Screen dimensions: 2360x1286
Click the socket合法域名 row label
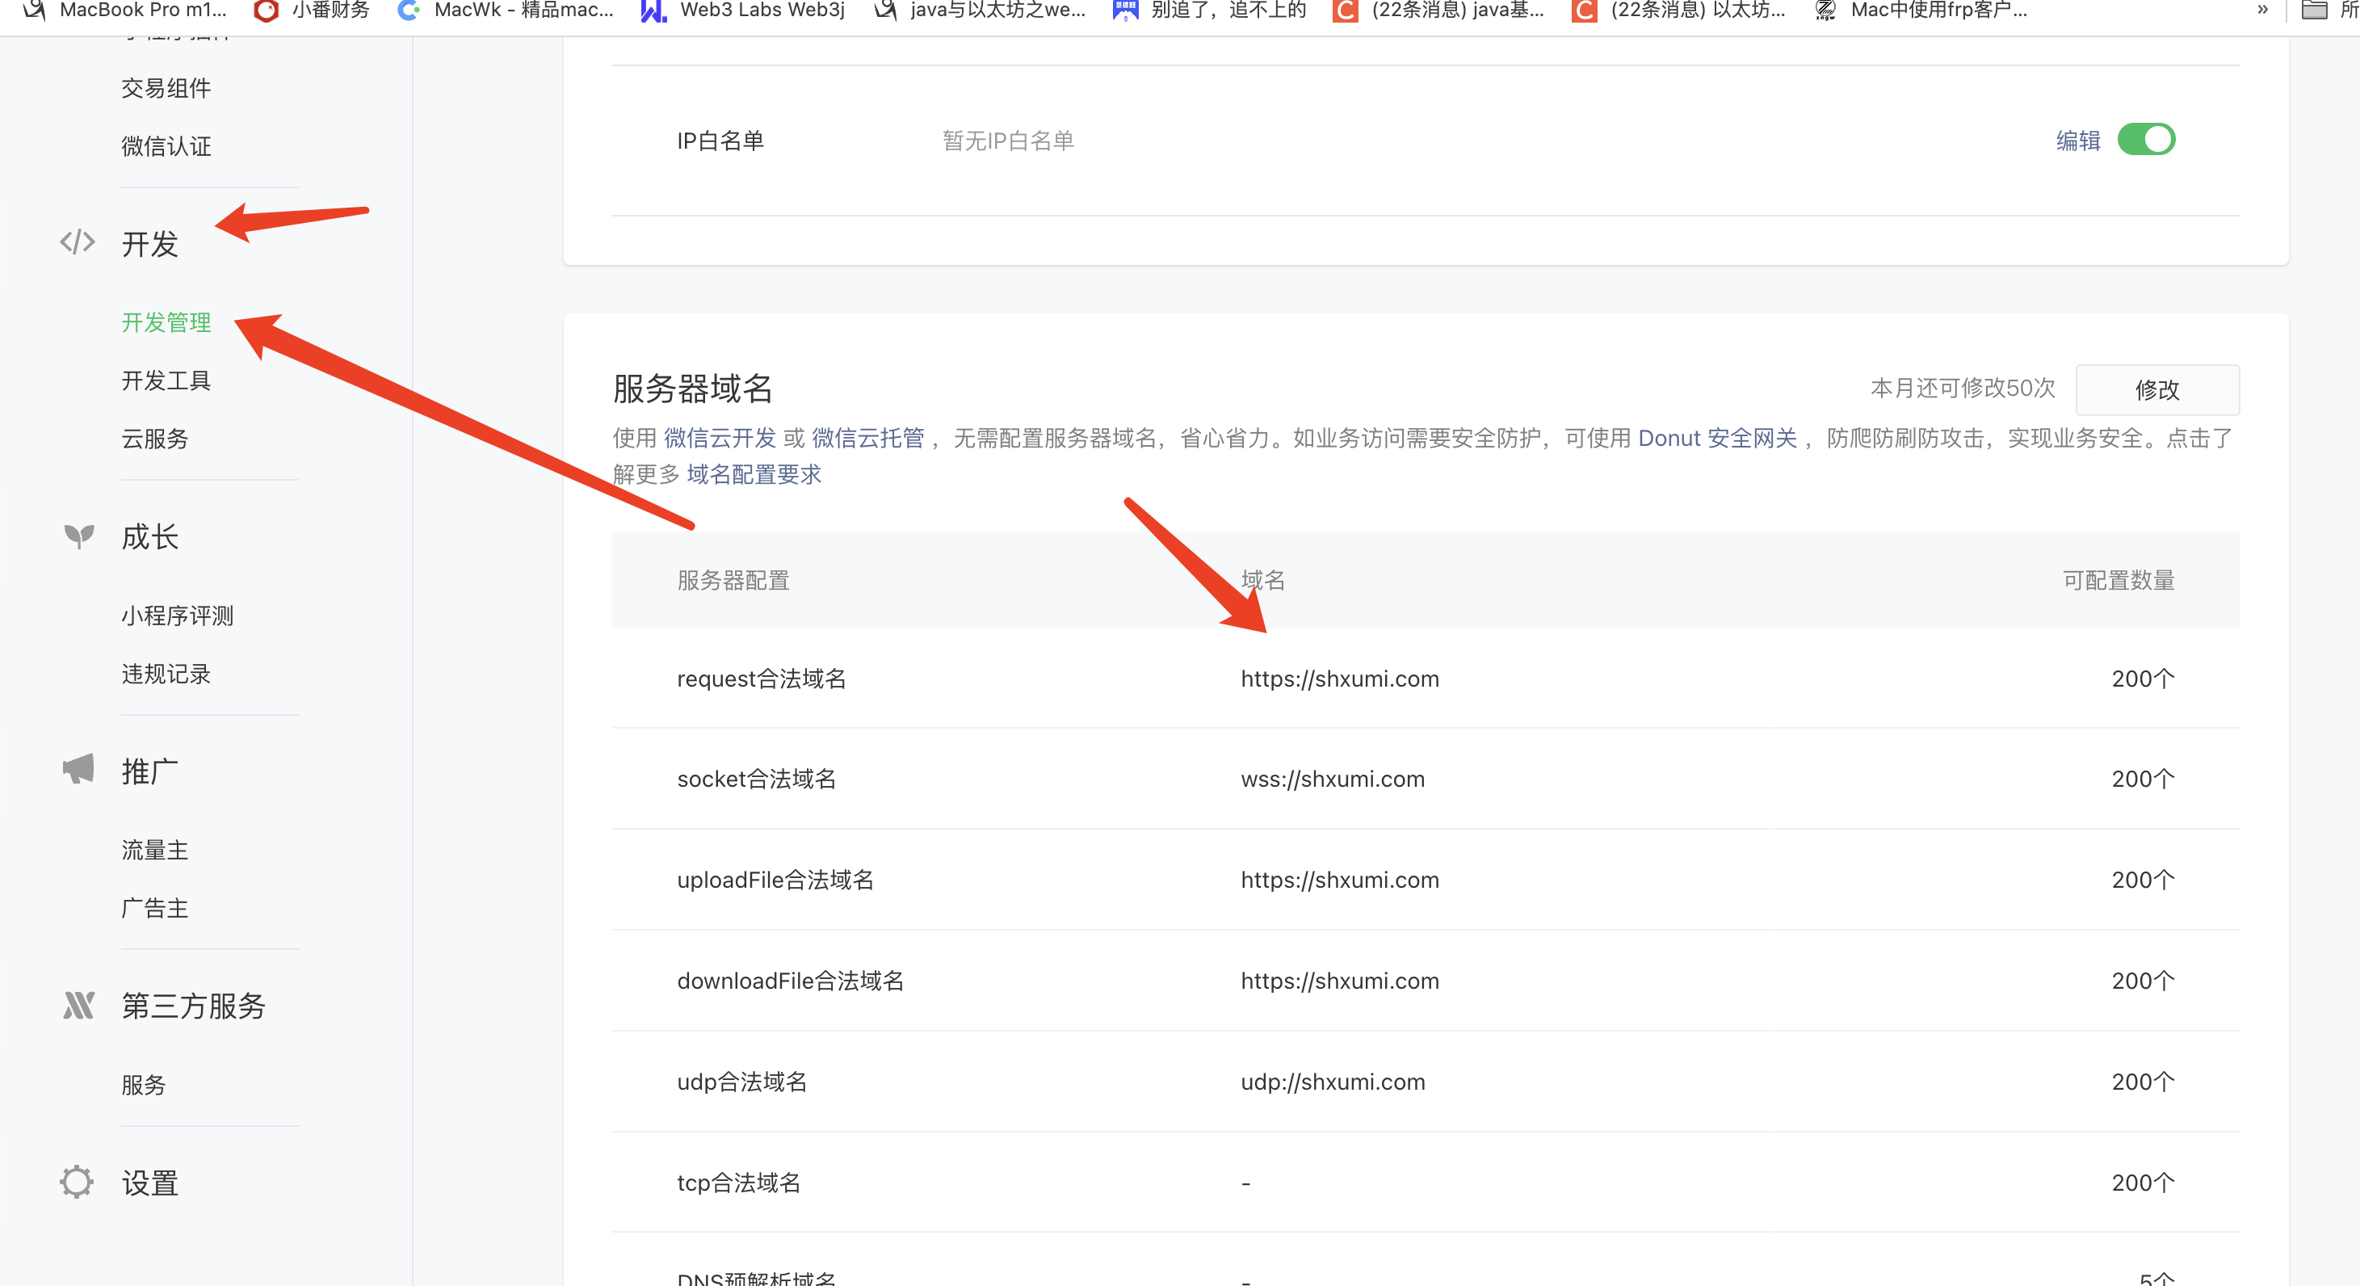pyautogui.click(x=757, y=780)
